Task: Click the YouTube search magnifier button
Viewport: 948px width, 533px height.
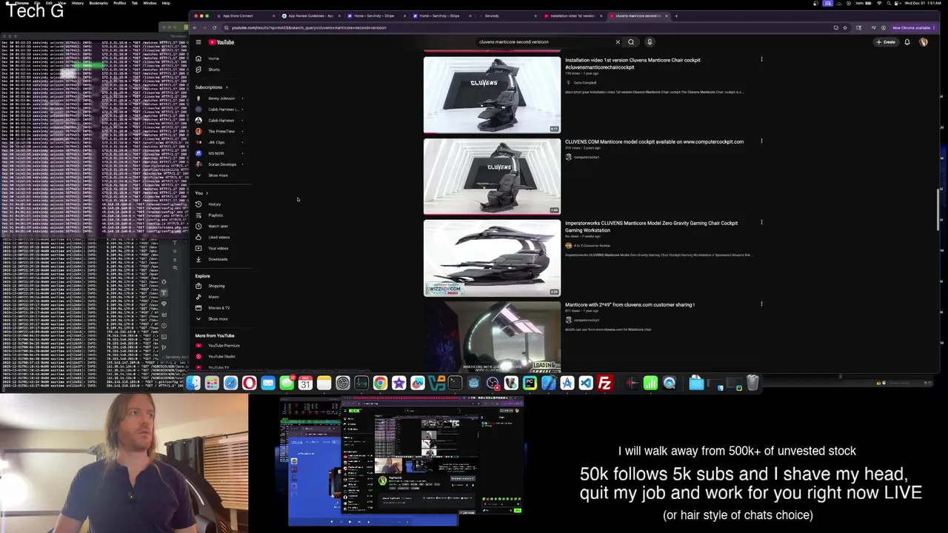Action: point(631,42)
